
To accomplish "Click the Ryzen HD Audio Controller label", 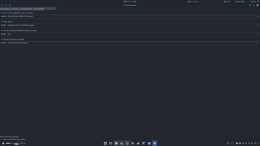I will [x=14, y=40].
